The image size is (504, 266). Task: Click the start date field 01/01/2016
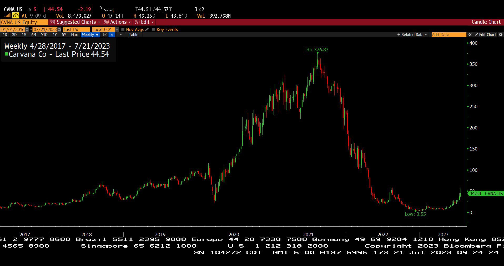(13, 29)
